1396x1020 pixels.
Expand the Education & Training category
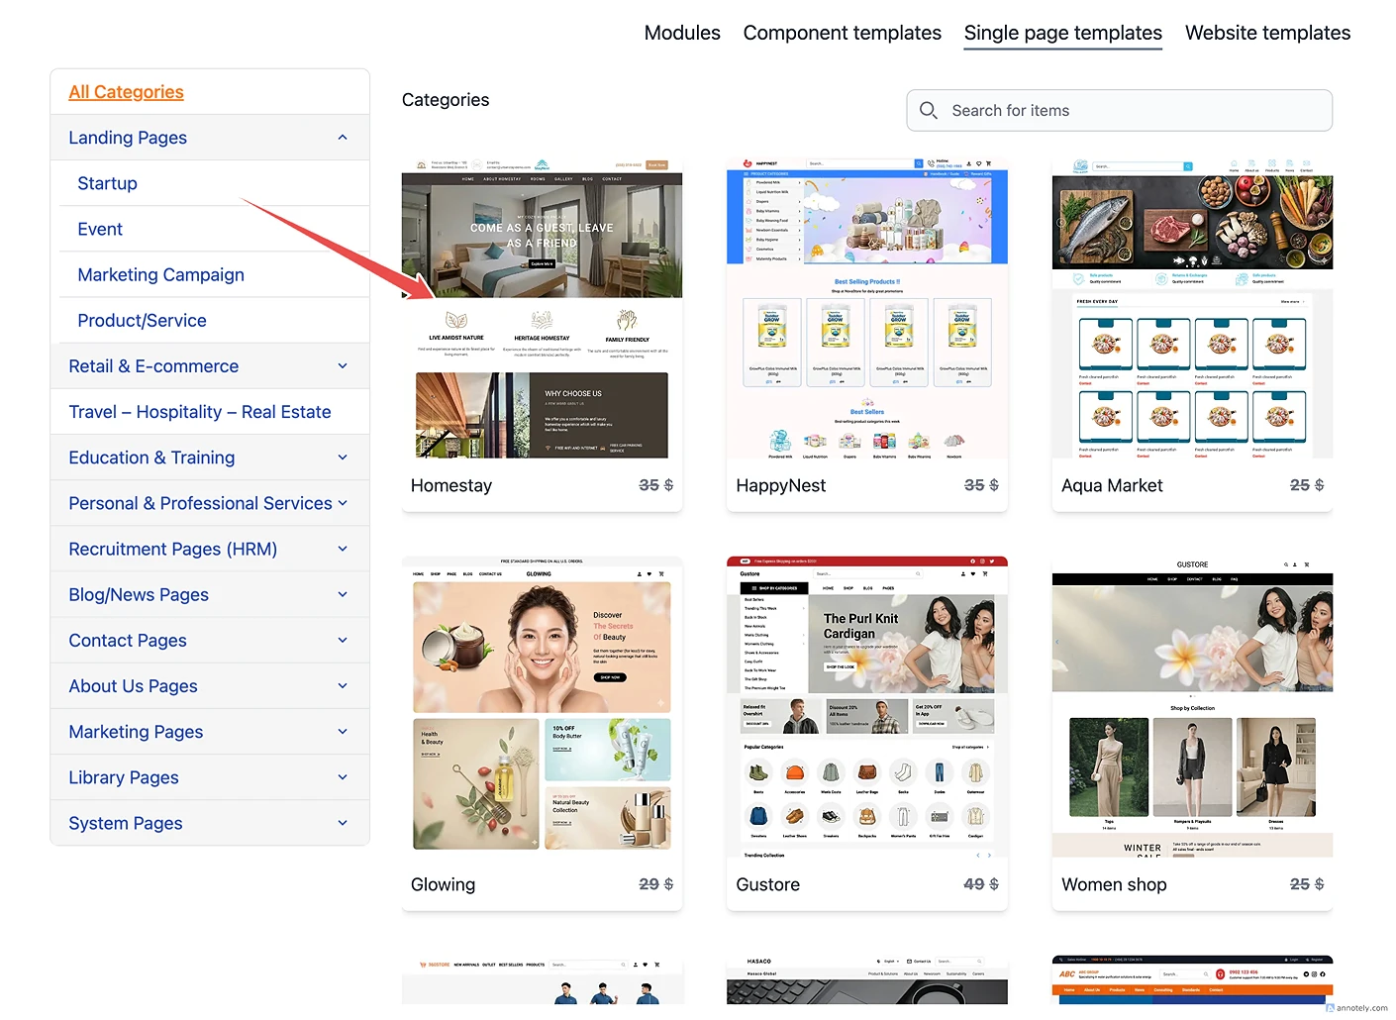(x=343, y=458)
